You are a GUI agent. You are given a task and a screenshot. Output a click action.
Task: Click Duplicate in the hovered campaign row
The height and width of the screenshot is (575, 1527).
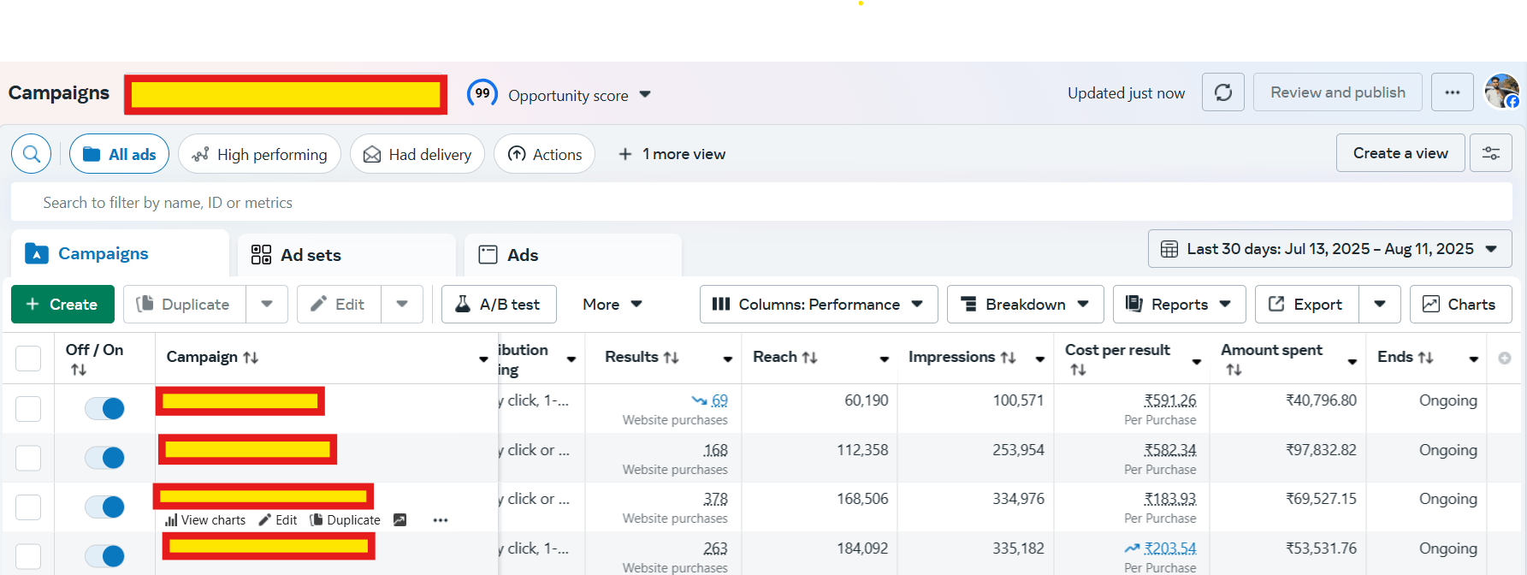pyautogui.click(x=345, y=520)
